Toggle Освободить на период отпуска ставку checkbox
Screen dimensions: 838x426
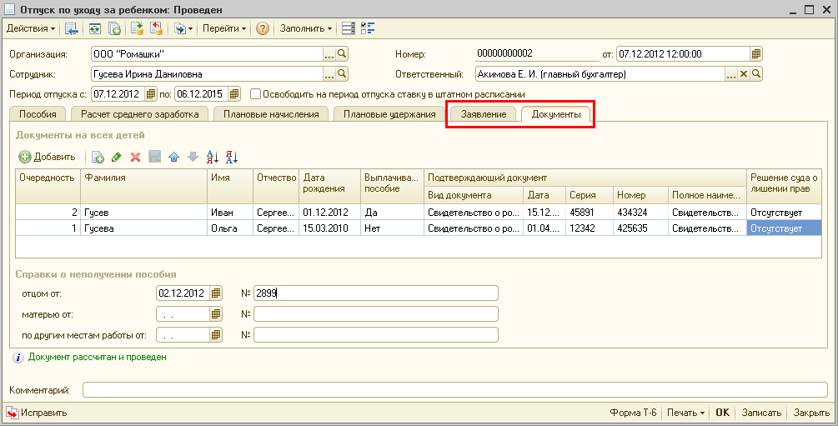tap(256, 94)
